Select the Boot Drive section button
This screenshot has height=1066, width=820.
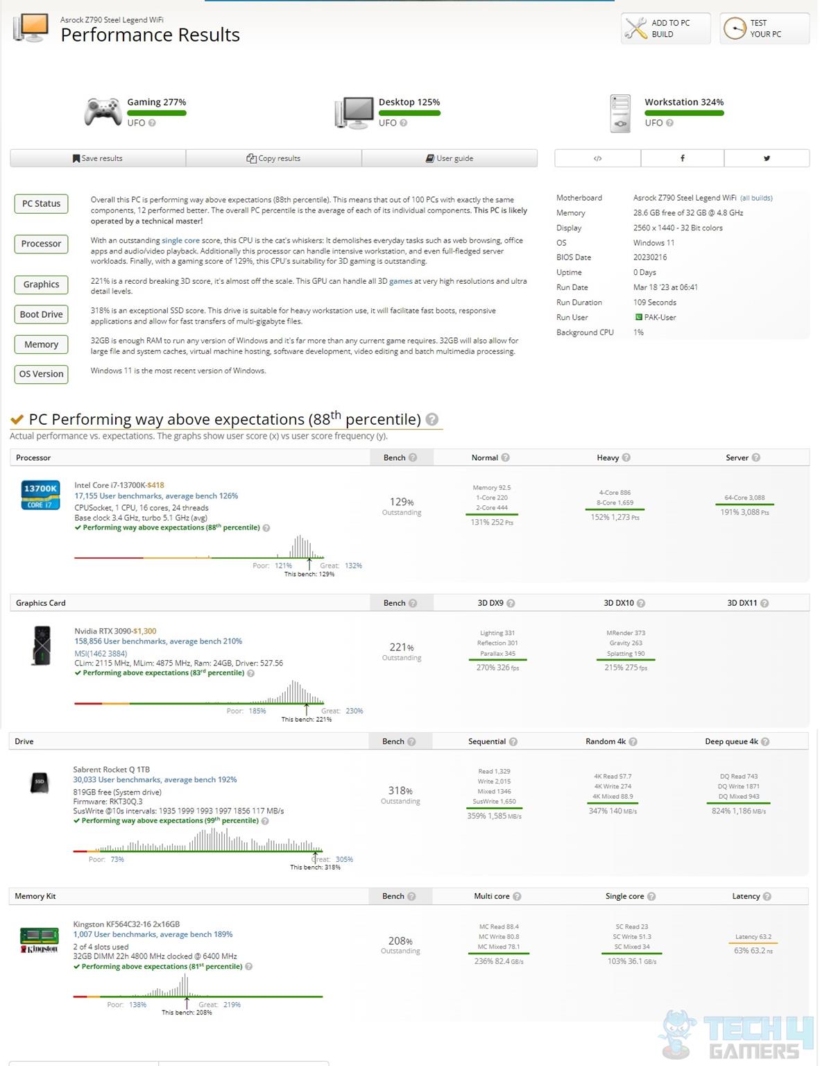pyautogui.click(x=41, y=314)
